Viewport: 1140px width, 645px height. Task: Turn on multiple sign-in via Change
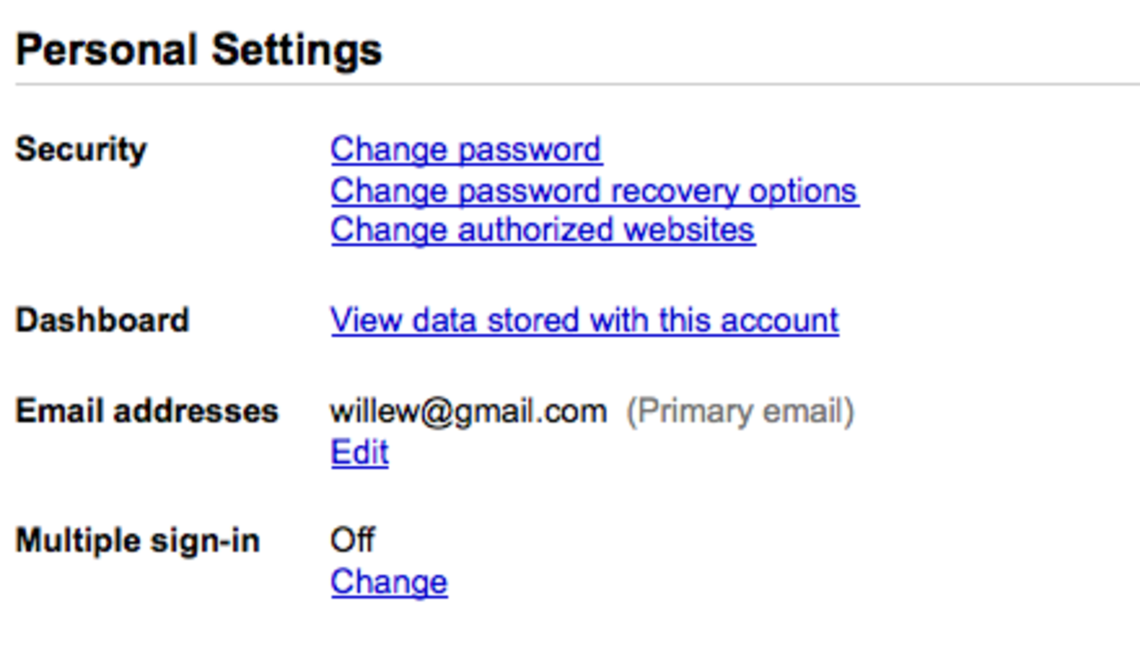[x=389, y=583]
